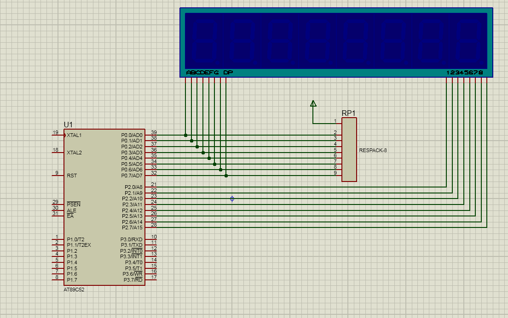
Task: Click the P0.2/AD2 pin label
Action: 132,147
